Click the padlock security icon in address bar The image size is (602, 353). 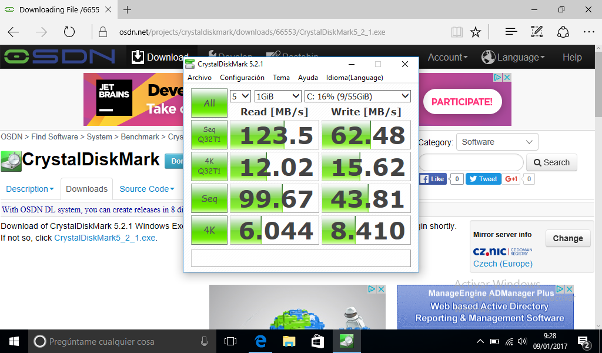[103, 32]
